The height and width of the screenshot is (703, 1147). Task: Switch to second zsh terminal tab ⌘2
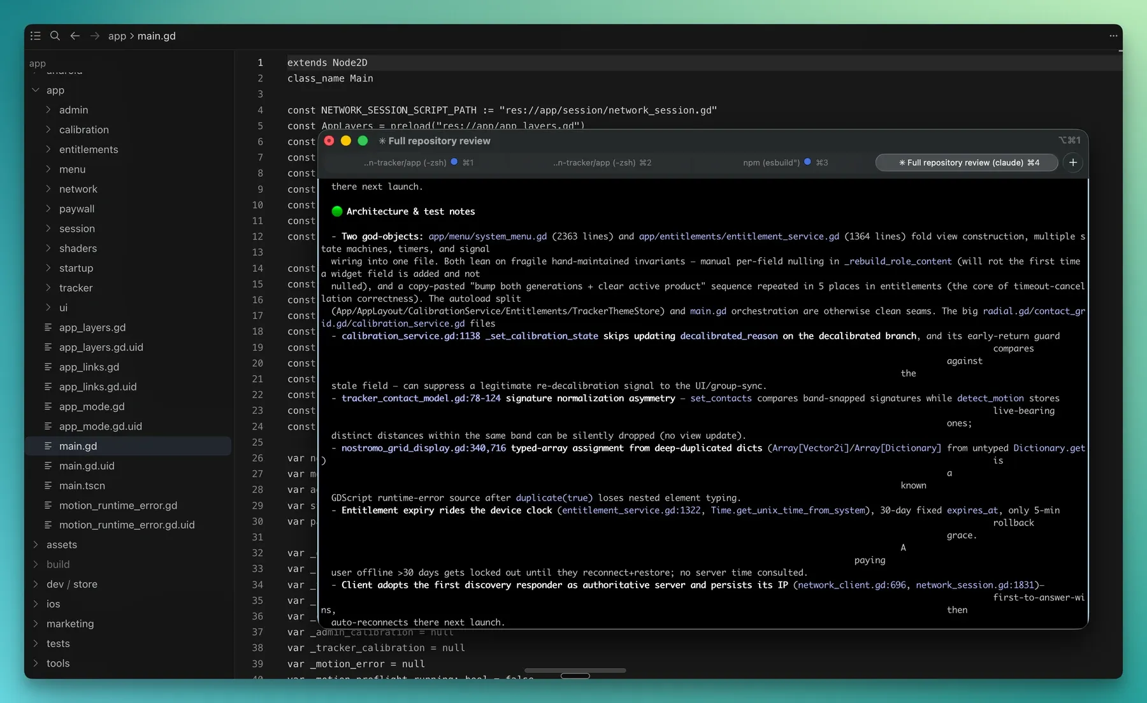coord(602,162)
